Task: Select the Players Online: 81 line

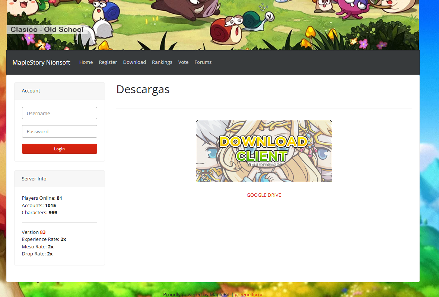Action: 42,198
